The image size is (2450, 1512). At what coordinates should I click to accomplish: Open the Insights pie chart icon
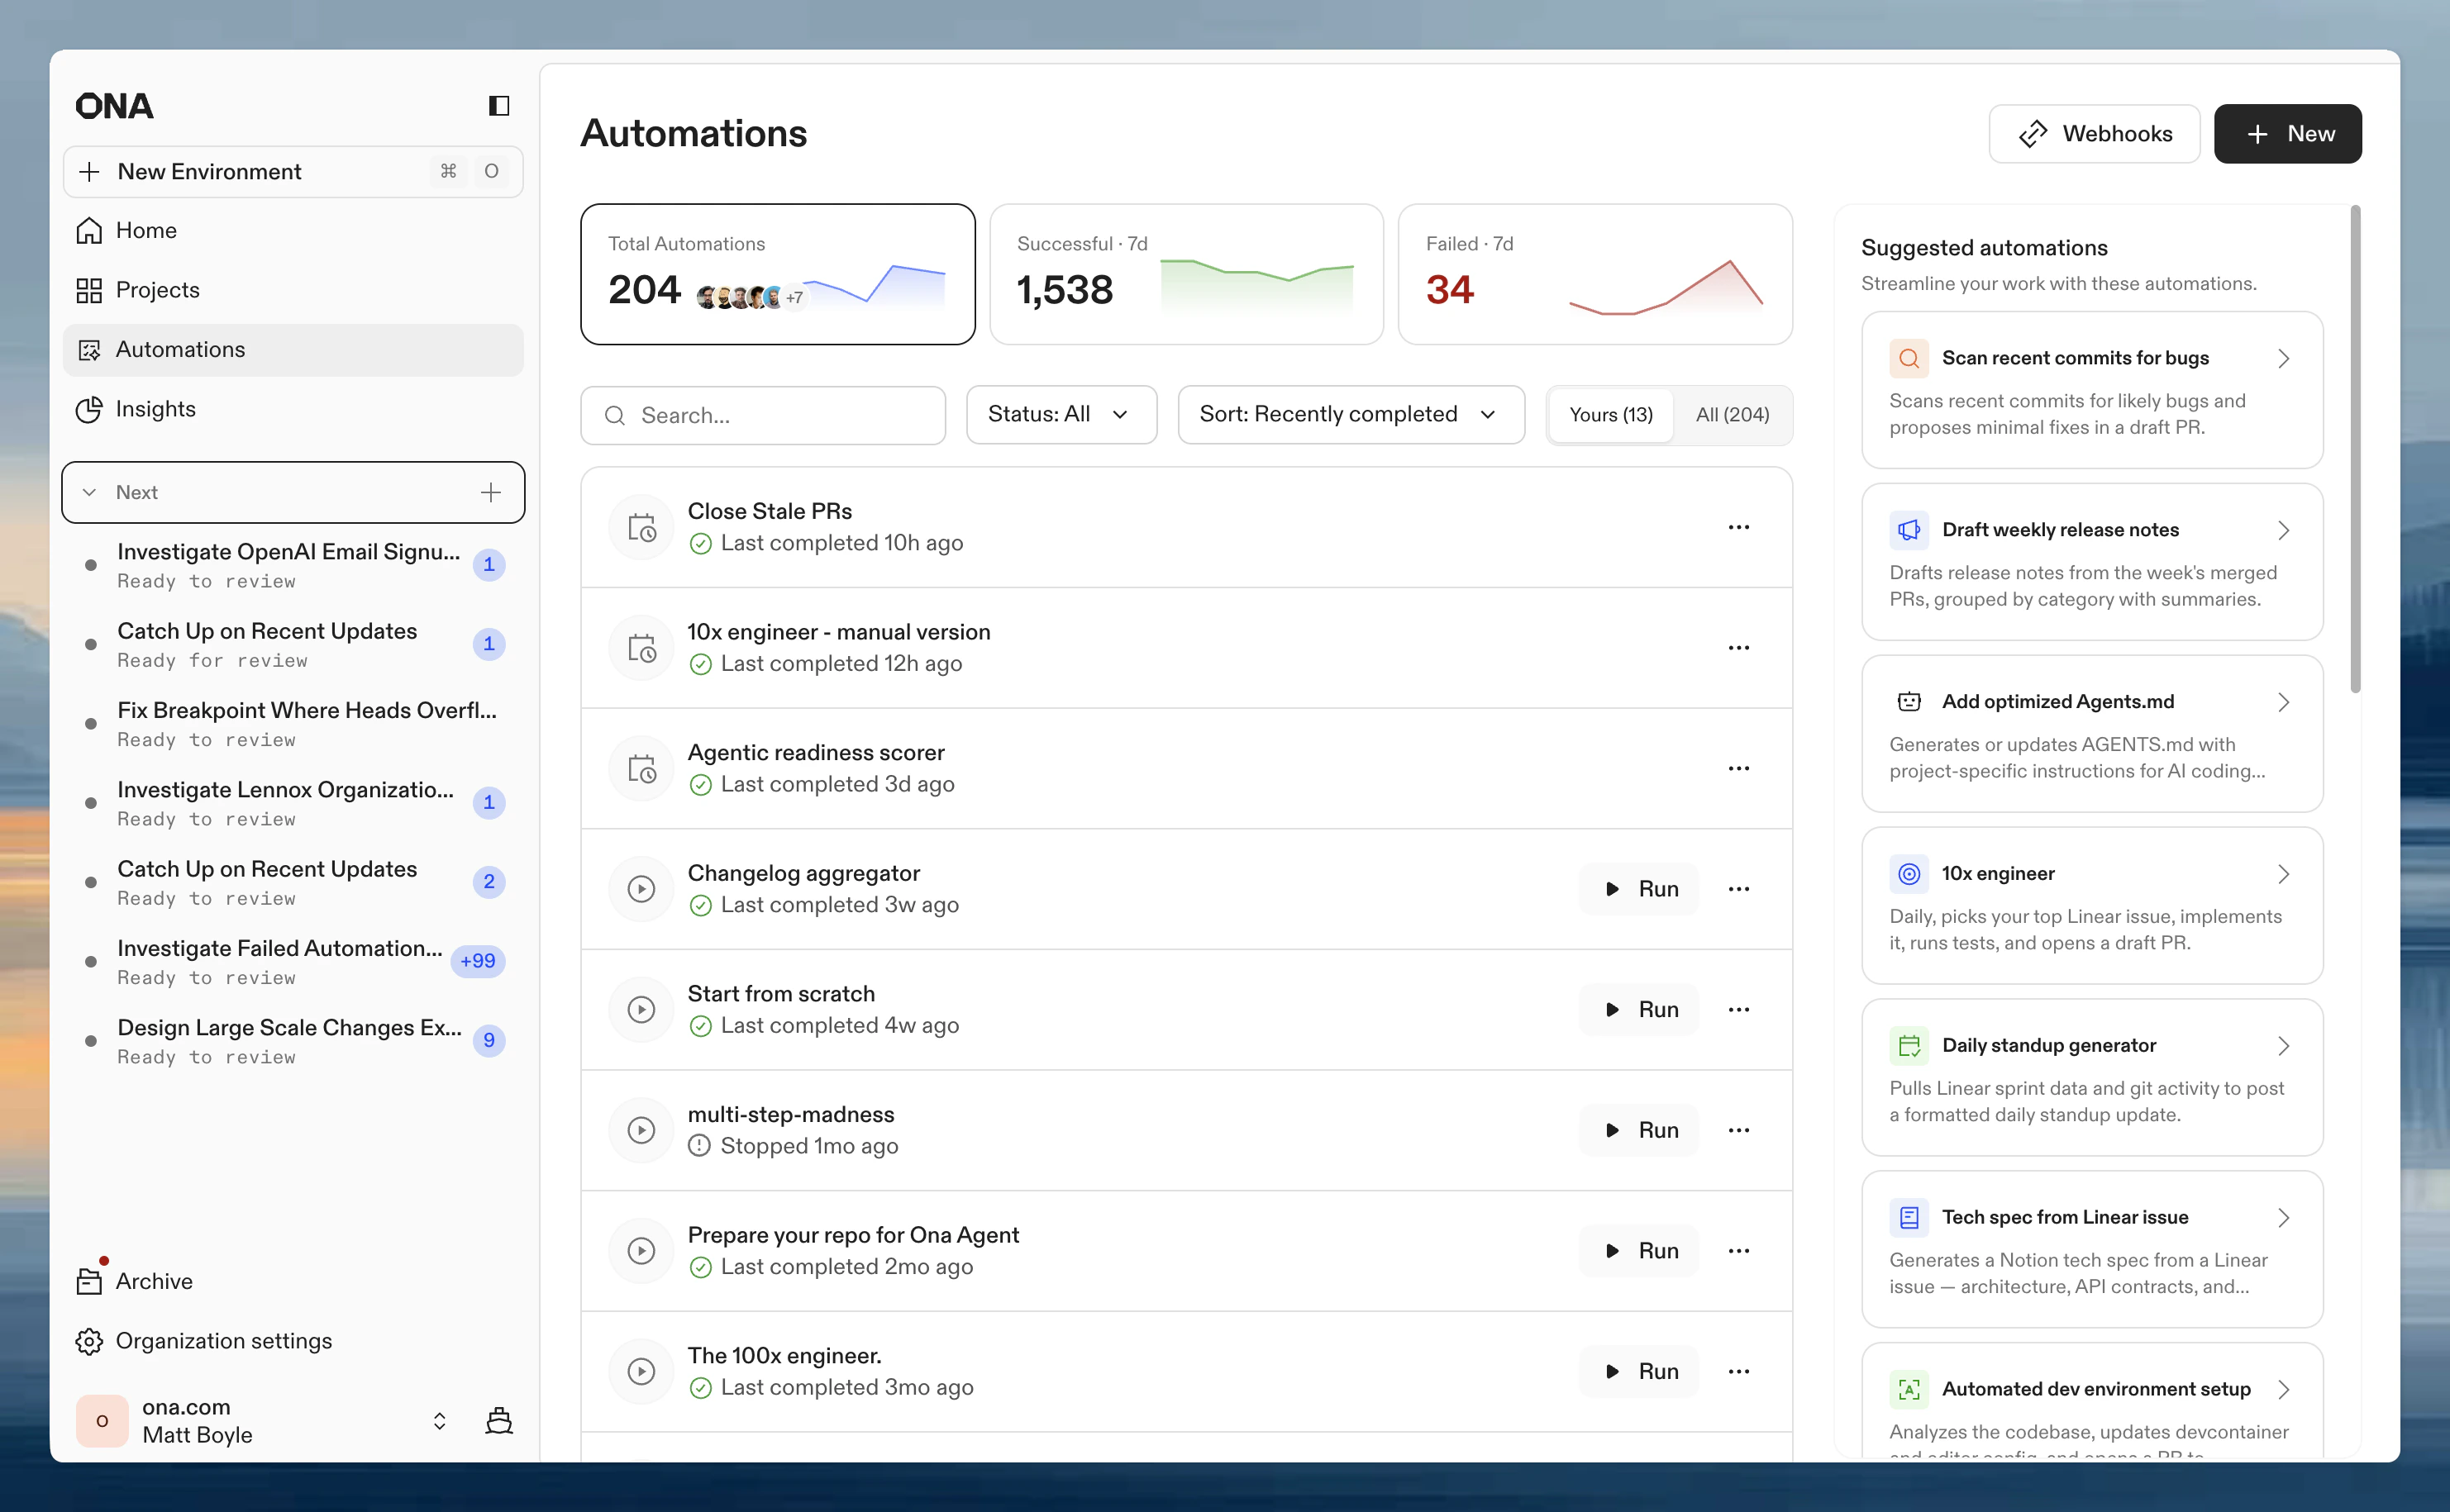[89, 409]
